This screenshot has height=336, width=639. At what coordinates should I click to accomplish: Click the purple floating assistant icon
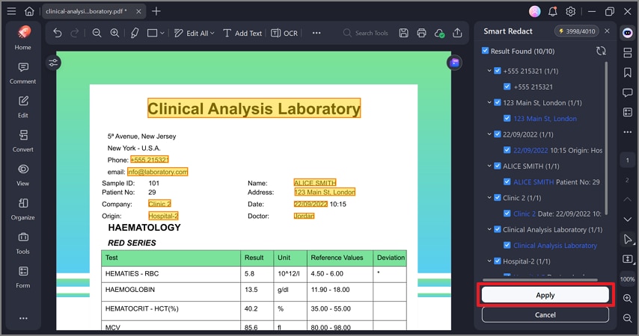(455, 63)
